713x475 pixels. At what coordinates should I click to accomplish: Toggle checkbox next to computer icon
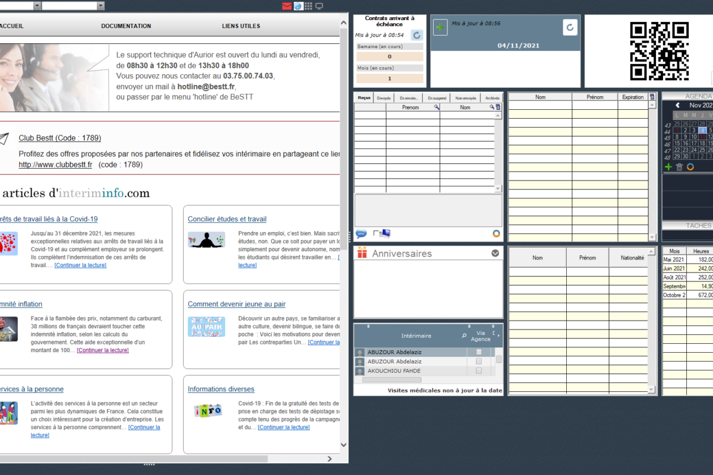376,233
